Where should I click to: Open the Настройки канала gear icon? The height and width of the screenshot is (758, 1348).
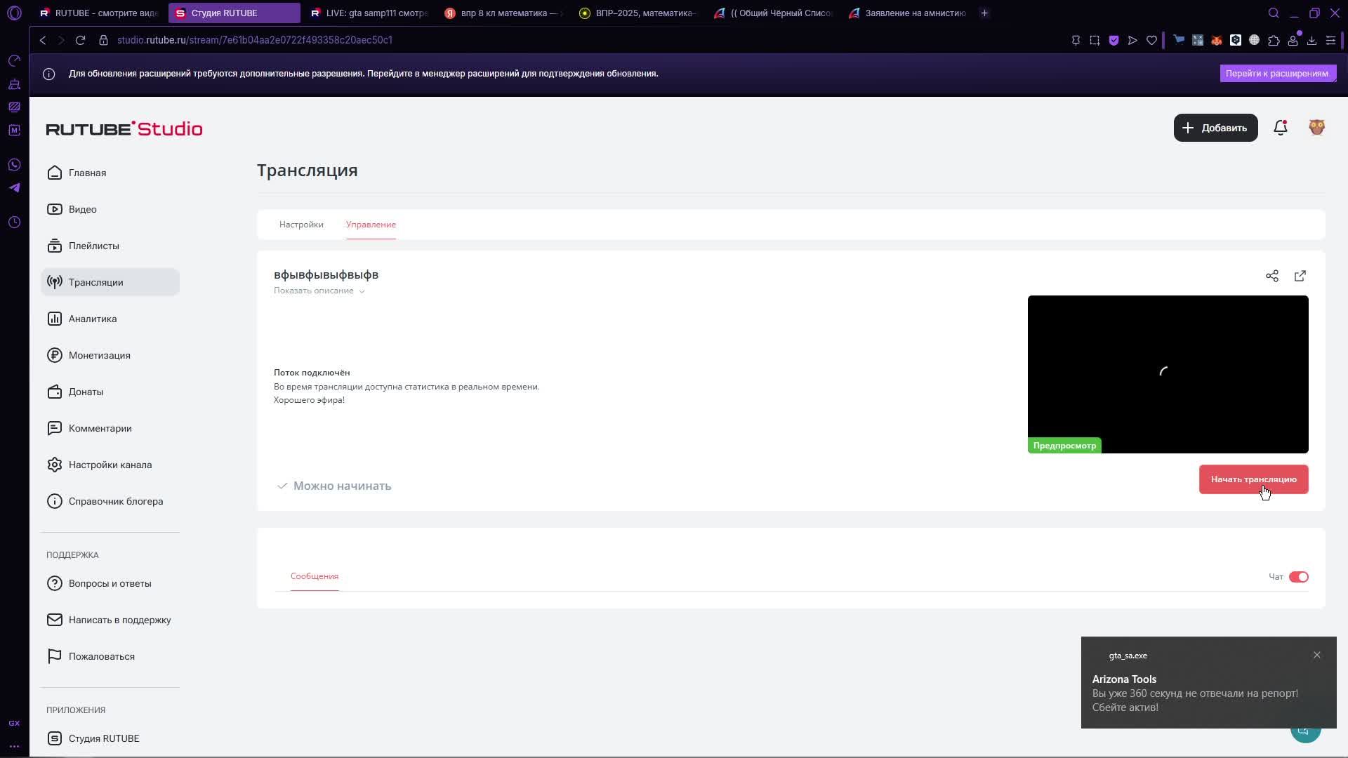[55, 465]
